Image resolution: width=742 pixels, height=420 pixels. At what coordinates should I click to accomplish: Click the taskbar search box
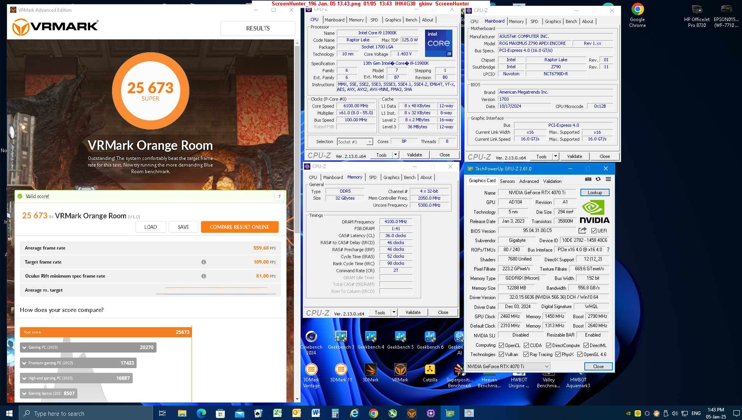tap(85, 413)
